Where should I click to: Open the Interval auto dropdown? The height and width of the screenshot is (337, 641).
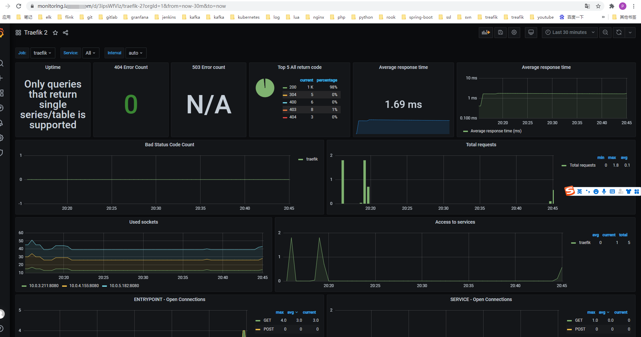click(x=136, y=53)
